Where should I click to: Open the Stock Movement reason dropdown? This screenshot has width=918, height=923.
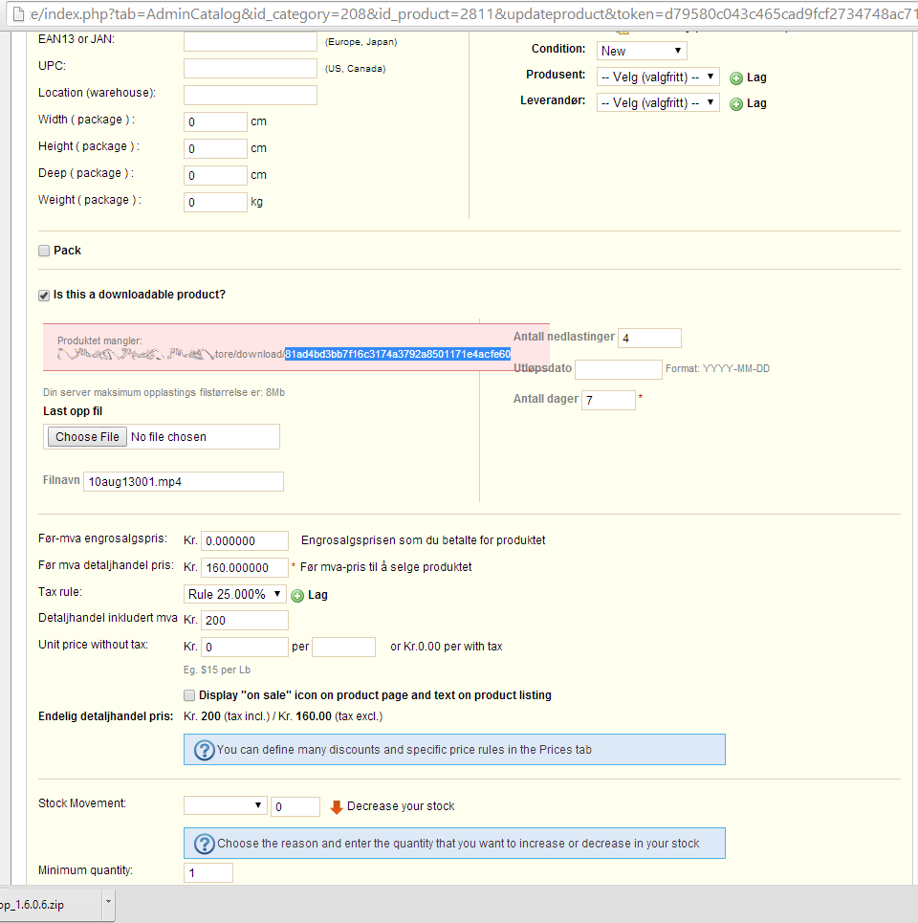tap(226, 805)
